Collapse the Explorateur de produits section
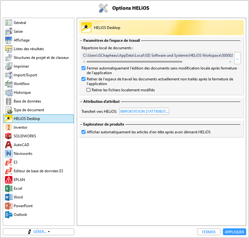Screen dimensions: 249x238 pyautogui.click(x=81, y=124)
